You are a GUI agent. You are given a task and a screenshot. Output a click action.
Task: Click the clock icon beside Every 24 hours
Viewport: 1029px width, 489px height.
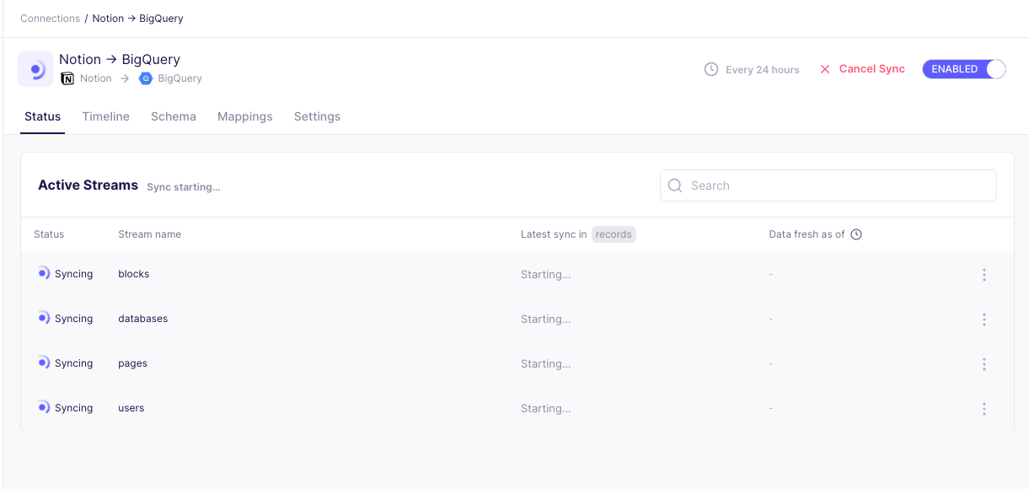coord(711,69)
